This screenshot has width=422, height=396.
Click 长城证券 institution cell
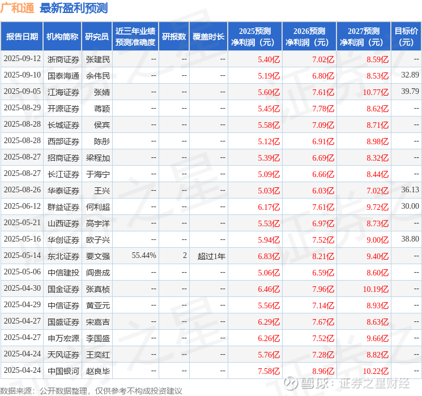(63, 125)
